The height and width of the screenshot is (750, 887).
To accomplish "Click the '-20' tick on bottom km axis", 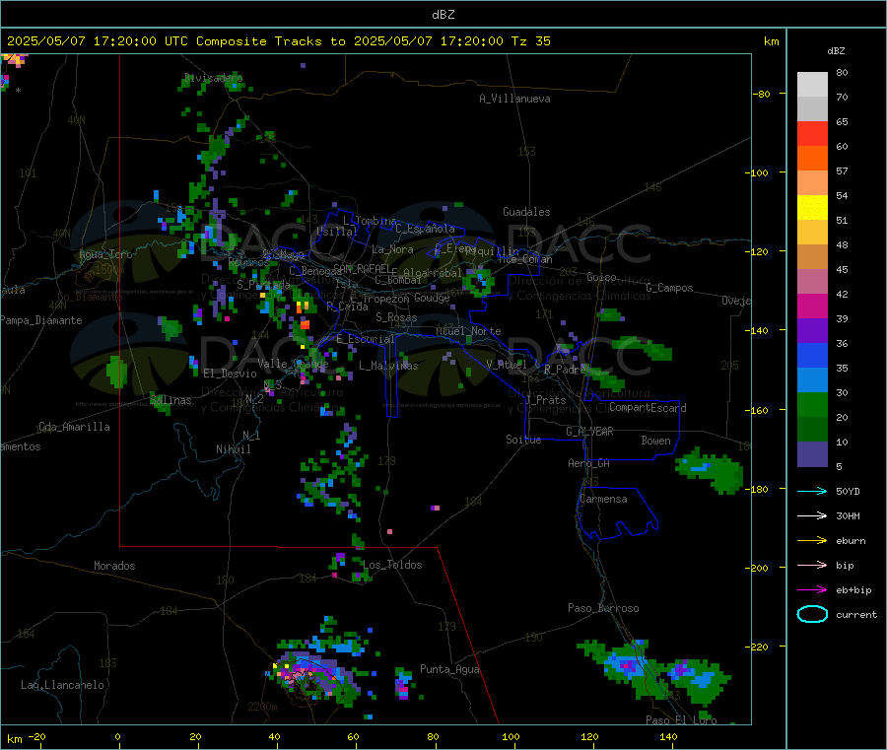I will pyautogui.click(x=36, y=736).
